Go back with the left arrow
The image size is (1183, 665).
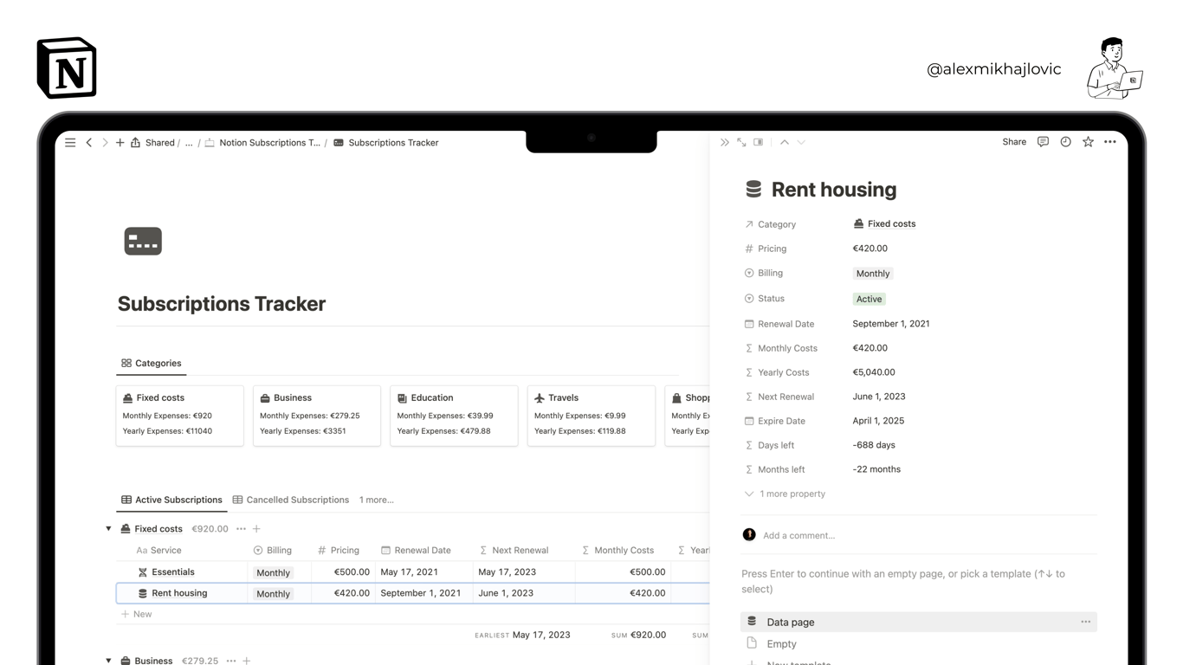[x=89, y=143]
